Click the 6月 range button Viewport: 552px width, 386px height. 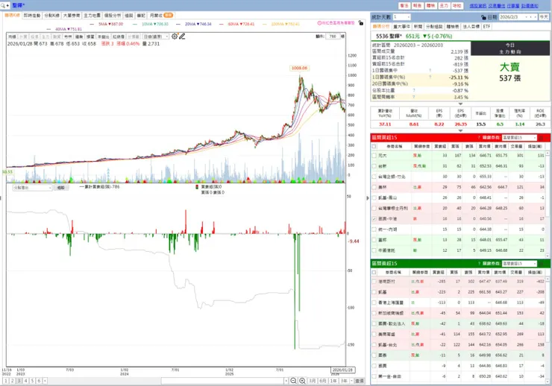point(323,381)
